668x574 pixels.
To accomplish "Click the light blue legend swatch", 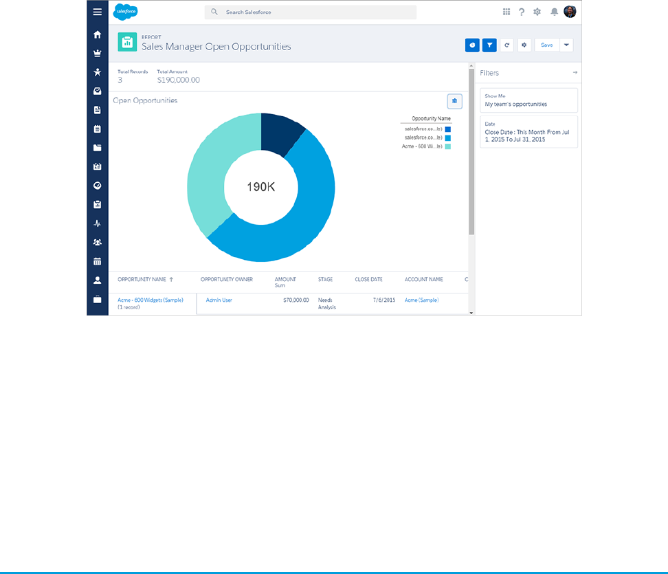I will point(448,137).
